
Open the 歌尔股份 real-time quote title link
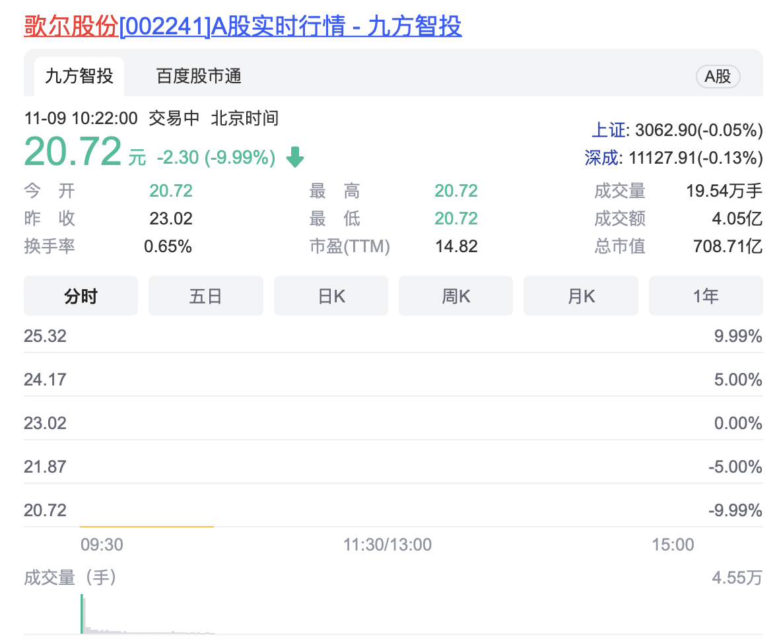tap(243, 26)
